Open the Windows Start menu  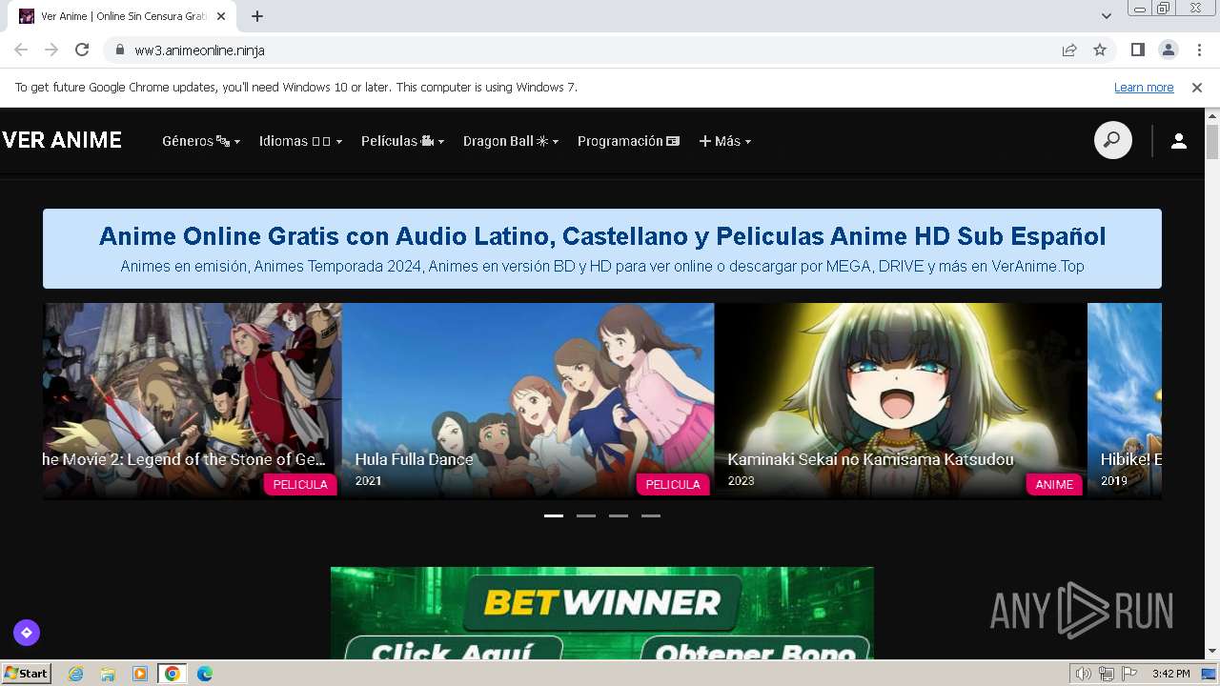coord(27,674)
